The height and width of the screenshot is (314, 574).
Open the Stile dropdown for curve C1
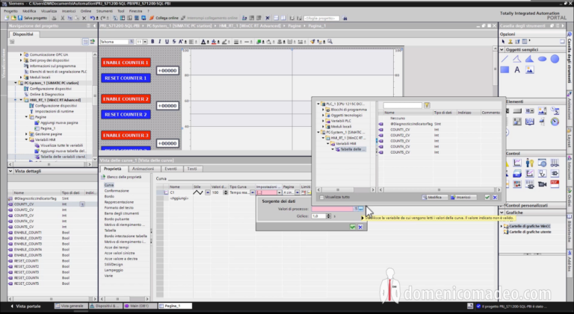(208, 192)
